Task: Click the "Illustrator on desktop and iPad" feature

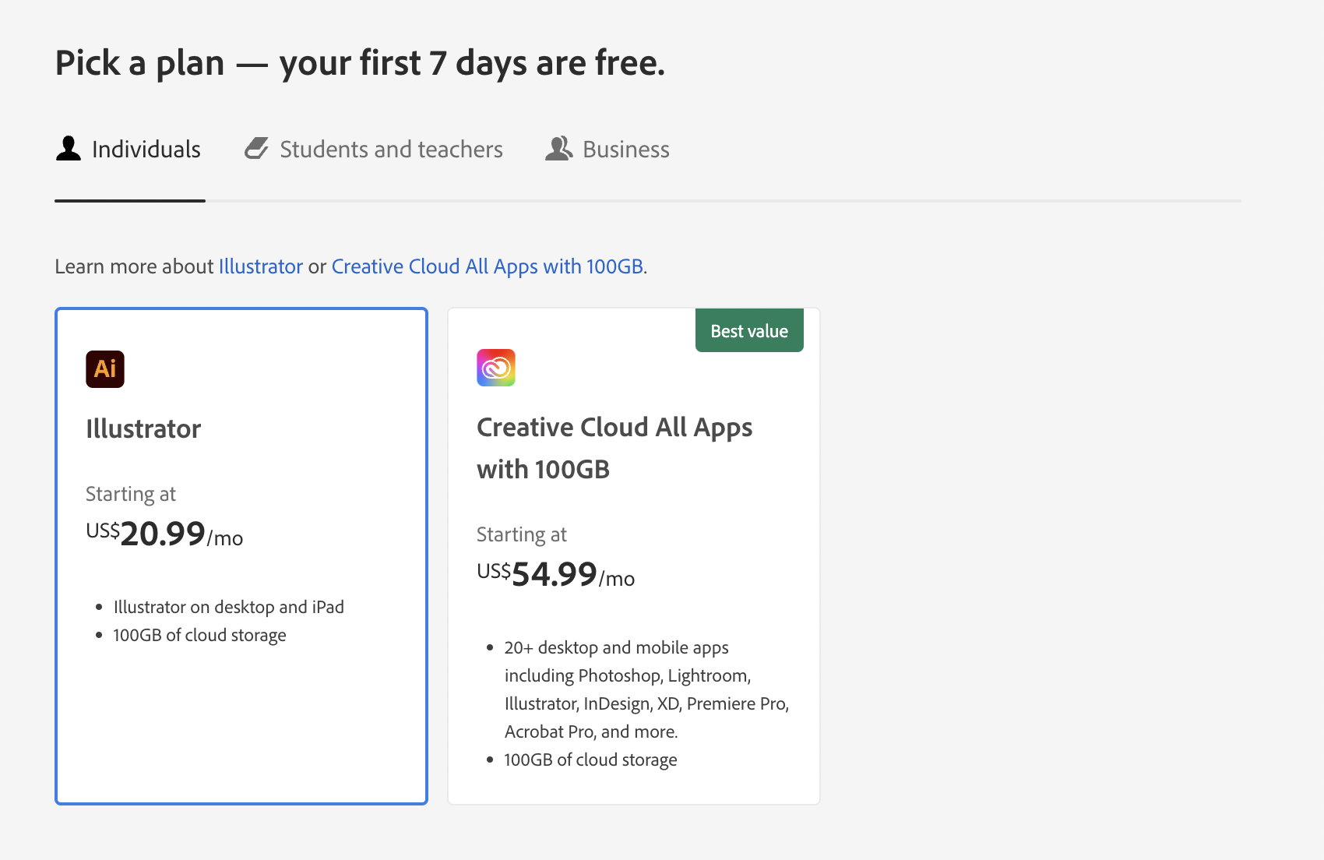Action: [228, 607]
